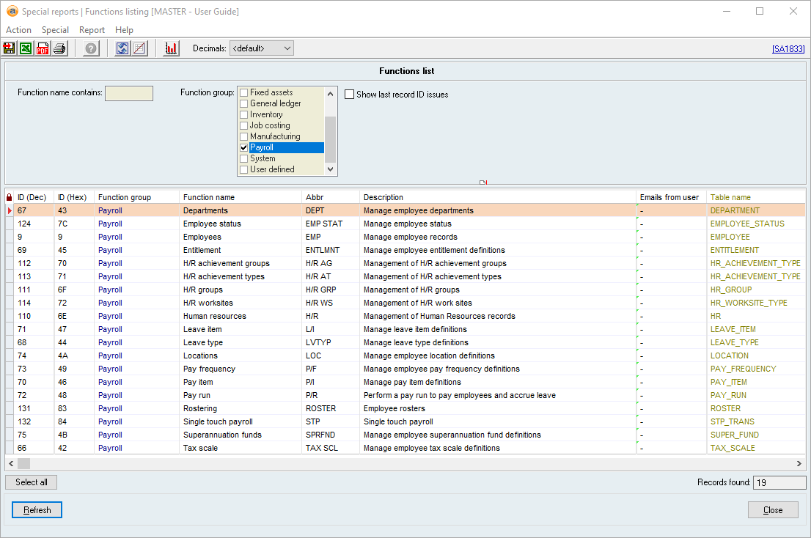The image size is (811, 538).
Task: Export the report as PDF
Action: 43,49
